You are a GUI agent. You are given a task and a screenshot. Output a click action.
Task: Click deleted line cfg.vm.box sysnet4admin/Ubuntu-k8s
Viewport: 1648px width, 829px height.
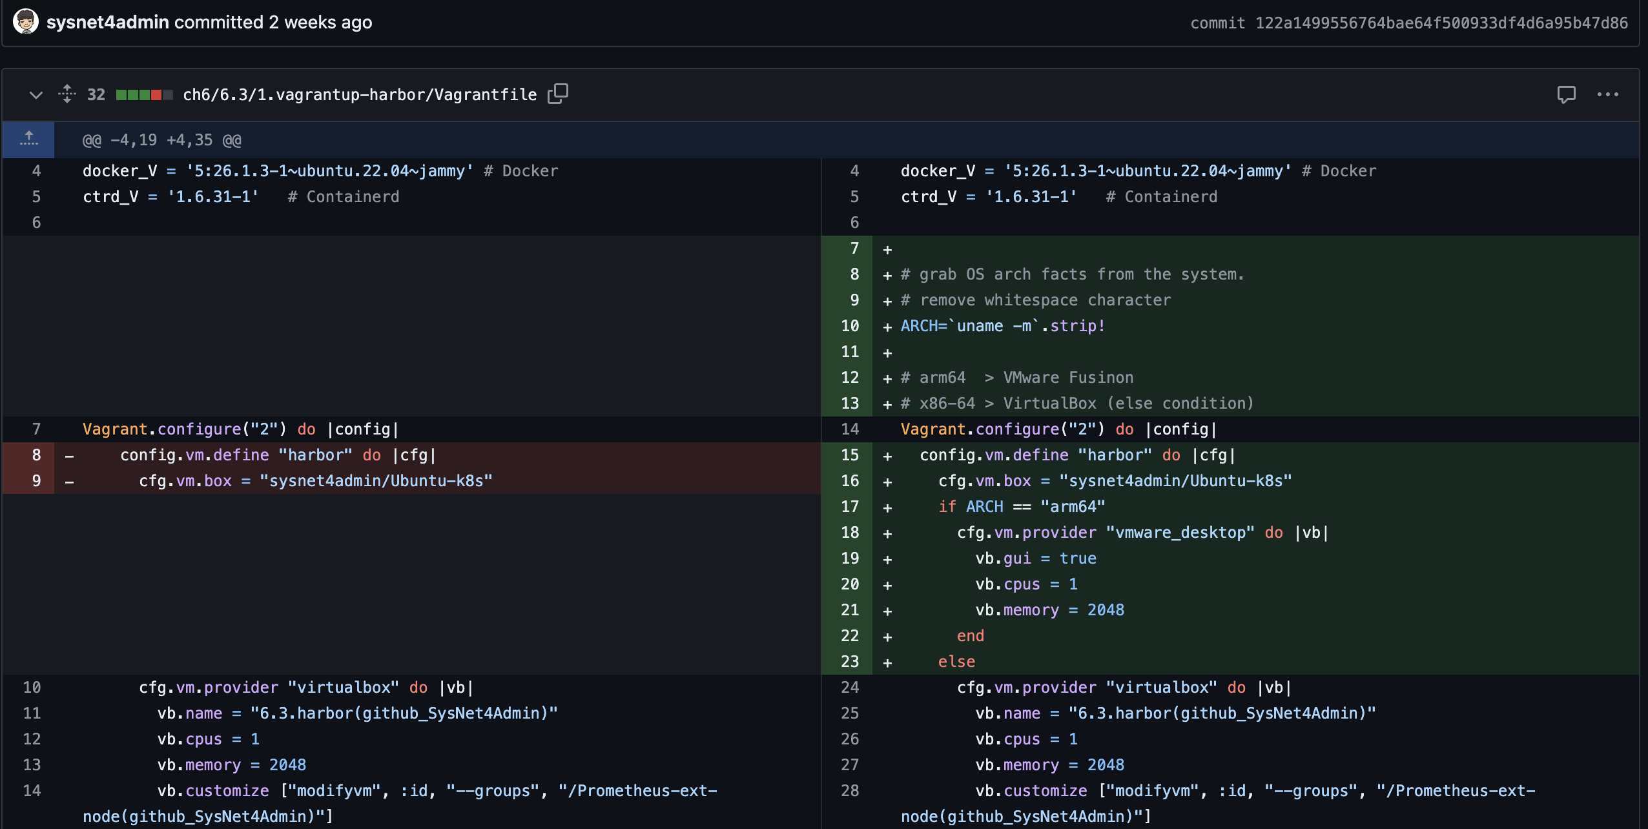pyautogui.click(x=316, y=480)
